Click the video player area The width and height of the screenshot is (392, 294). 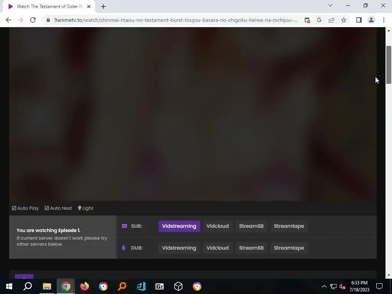click(193, 114)
